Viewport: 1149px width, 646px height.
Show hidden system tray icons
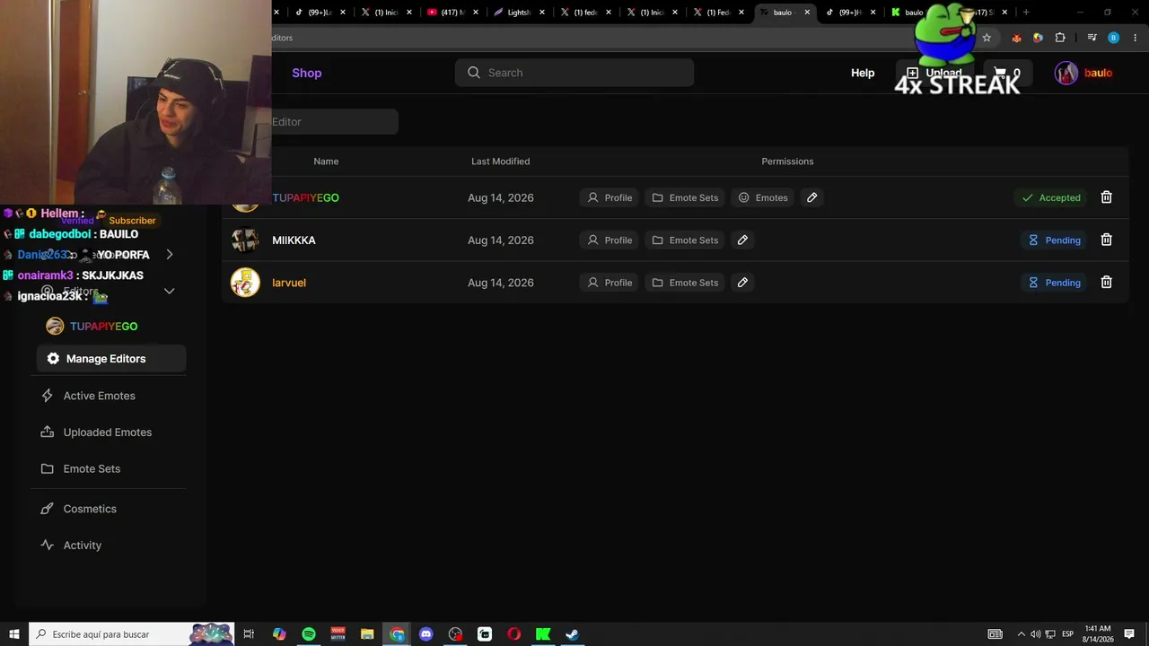point(1021,634)
